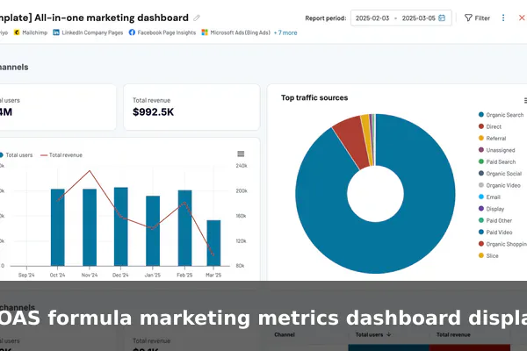Screen dimensions: 527x351
Task: Click the Total revenue table column header
Action: (x=453, y=334)
